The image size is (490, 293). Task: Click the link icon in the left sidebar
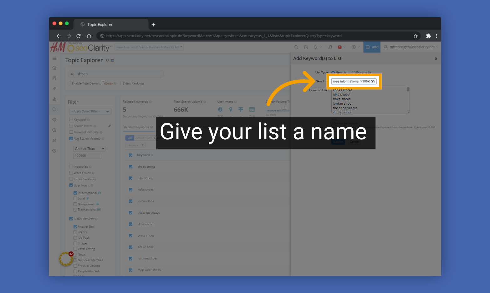54,88
